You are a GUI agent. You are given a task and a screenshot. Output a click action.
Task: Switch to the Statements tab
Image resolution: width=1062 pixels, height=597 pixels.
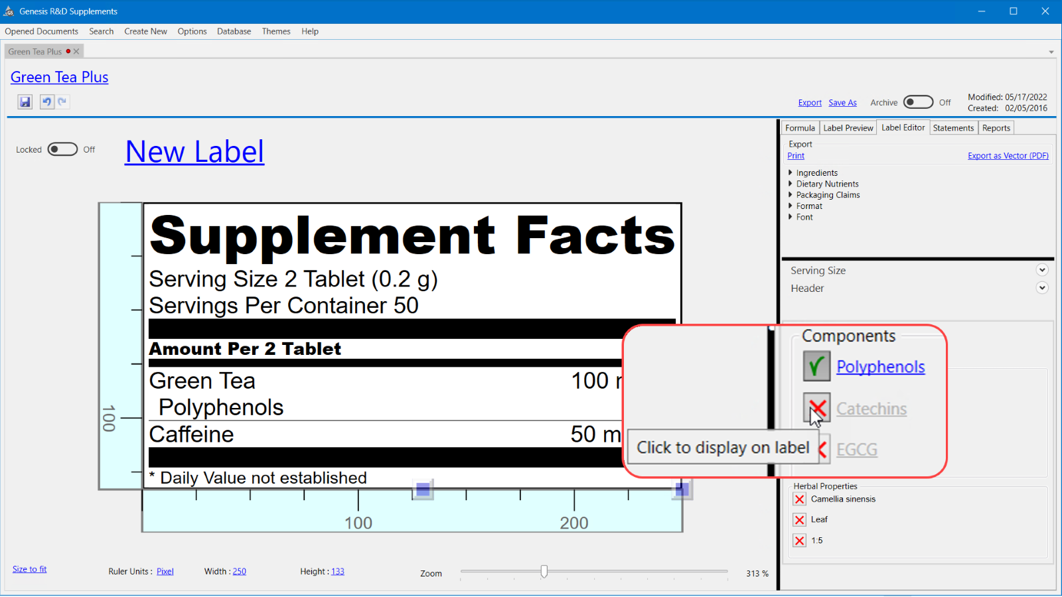pyautogui.click(x=953, y=128)
